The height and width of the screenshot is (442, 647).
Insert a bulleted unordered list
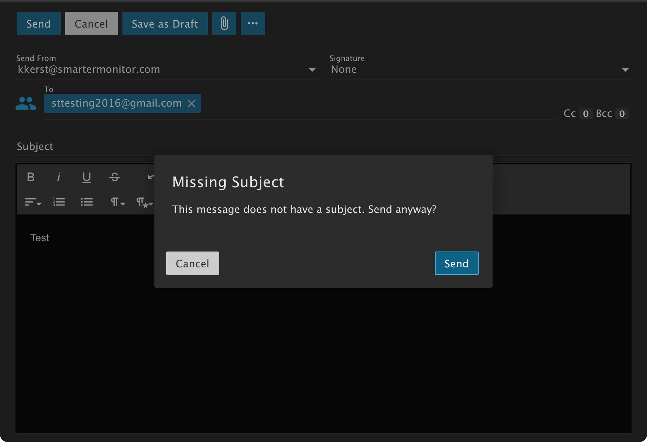click(x=87, y=202)
